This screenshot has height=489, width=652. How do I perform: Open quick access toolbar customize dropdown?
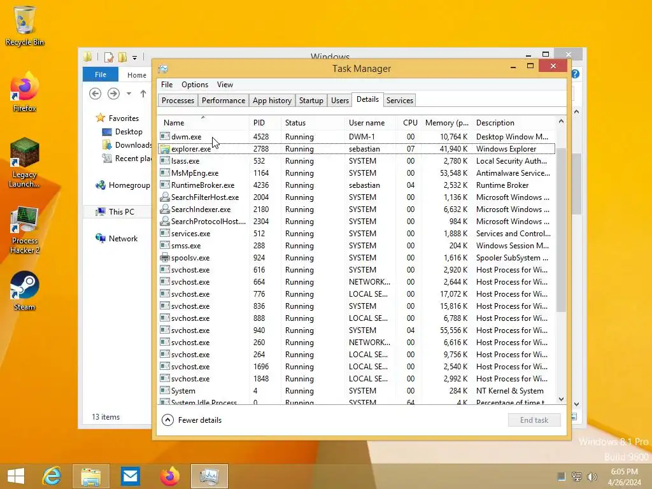[135, 58]
